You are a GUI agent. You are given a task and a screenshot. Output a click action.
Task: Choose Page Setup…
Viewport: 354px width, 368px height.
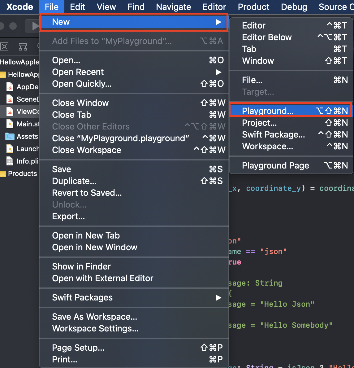pyautogui.click(x=134, y=348)
